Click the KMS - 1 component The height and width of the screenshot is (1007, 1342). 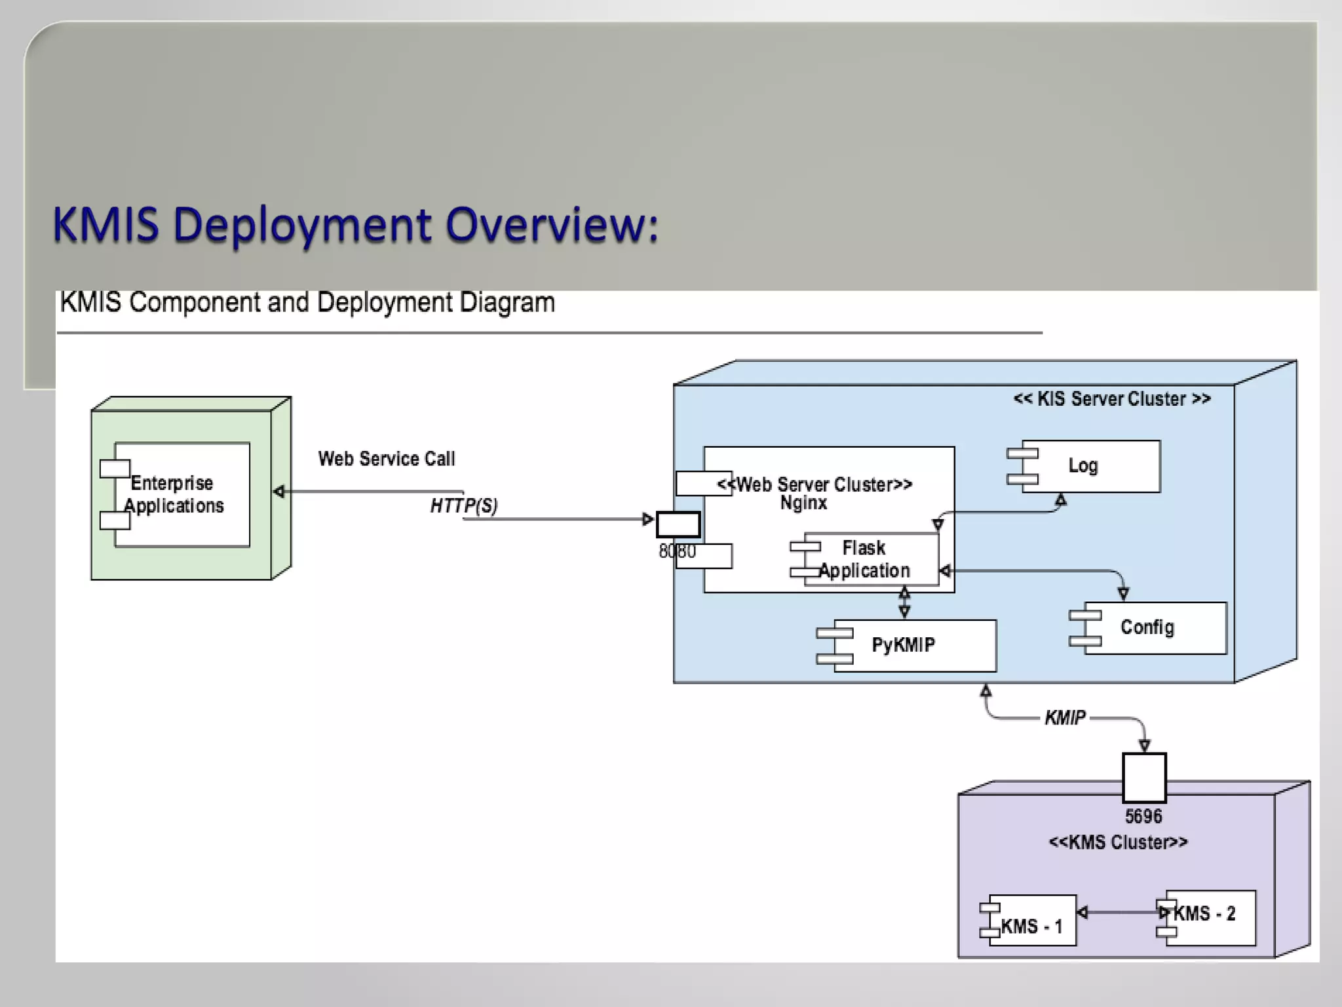[x=1032, y=920]
